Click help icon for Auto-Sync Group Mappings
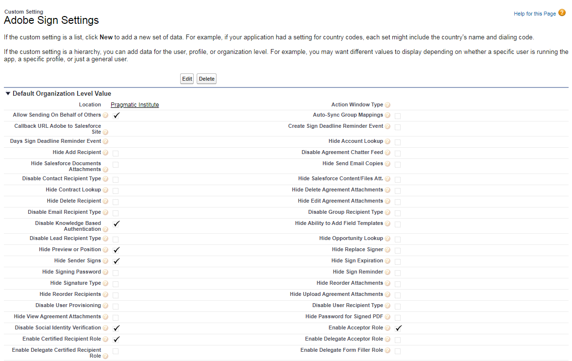Screen dimensions: 572x361 pos(387,115)
